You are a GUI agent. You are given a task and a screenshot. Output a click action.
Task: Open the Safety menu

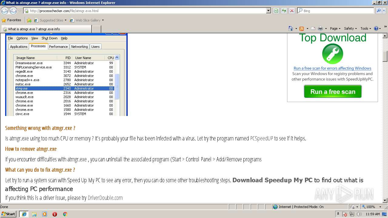click(x=350, y=28)
